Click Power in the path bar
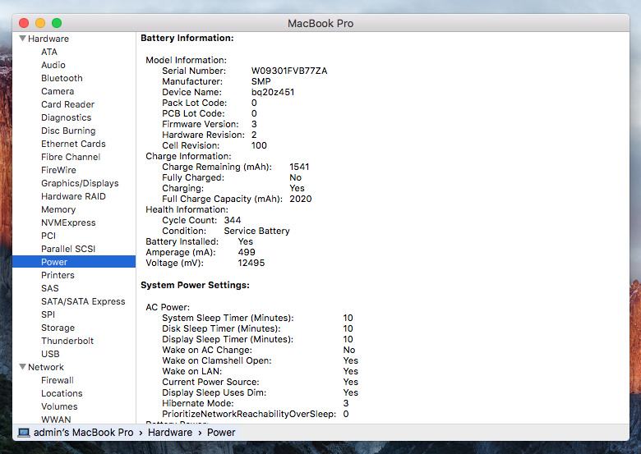The image size is (641, 454). tap(221, 433)
